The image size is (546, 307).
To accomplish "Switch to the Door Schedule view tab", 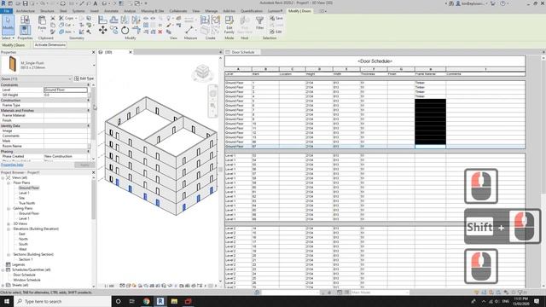I will click(x=242, y=52).
